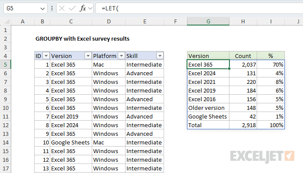The image size is (303, 173).
Task: Select column B header
Action: point(42,22)
